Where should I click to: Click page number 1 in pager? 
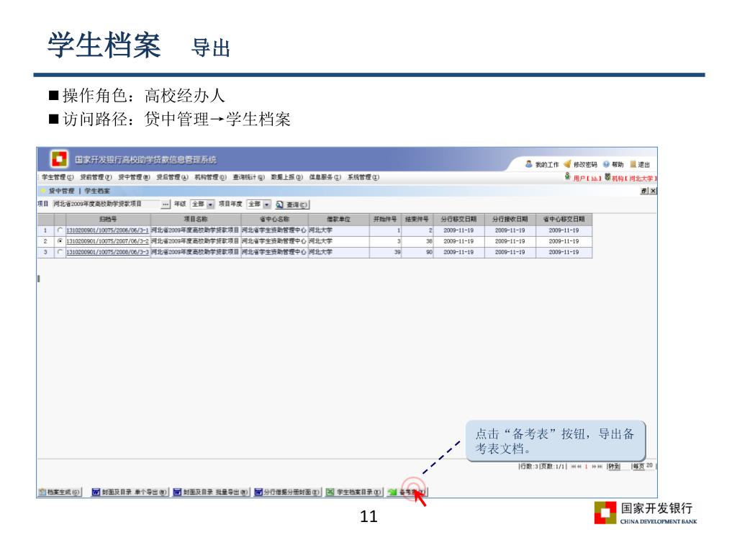coord(586,467)
